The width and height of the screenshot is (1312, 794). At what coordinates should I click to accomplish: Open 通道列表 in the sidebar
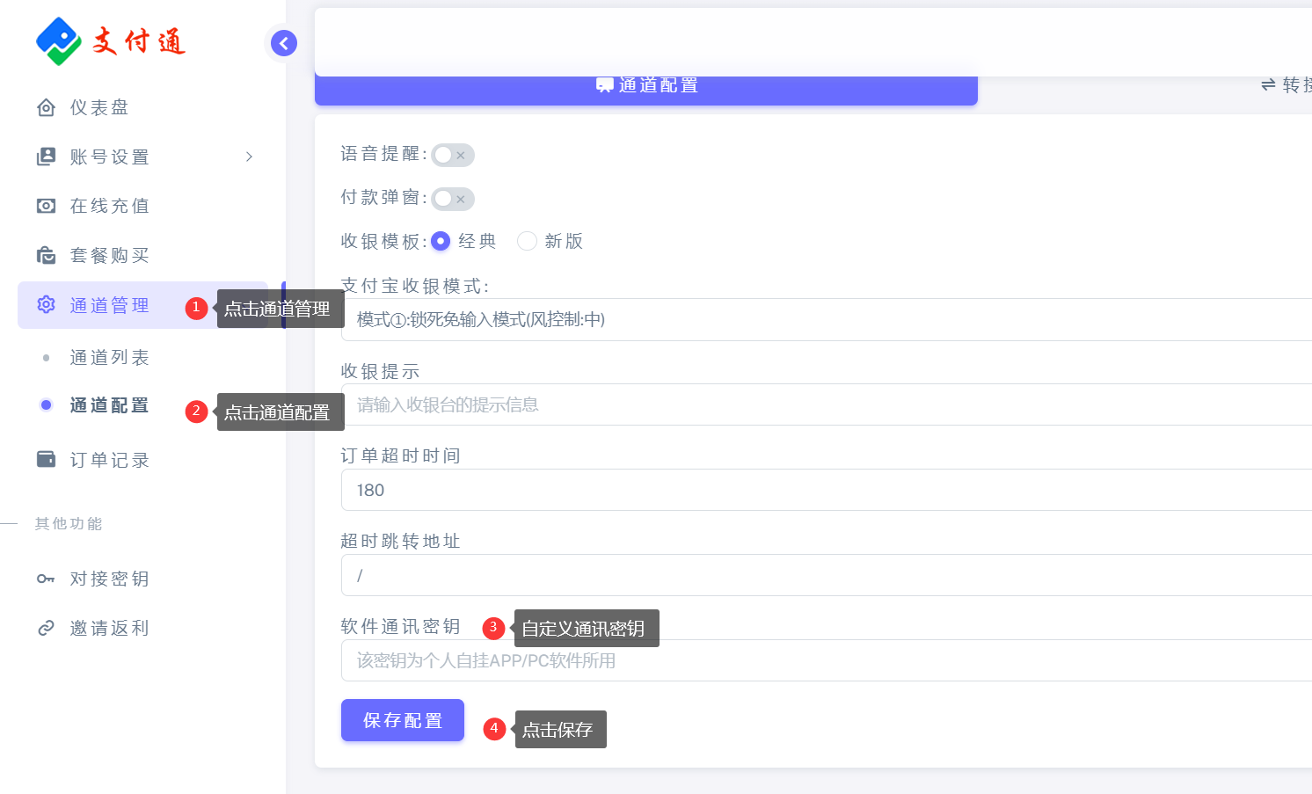point(109,358)
